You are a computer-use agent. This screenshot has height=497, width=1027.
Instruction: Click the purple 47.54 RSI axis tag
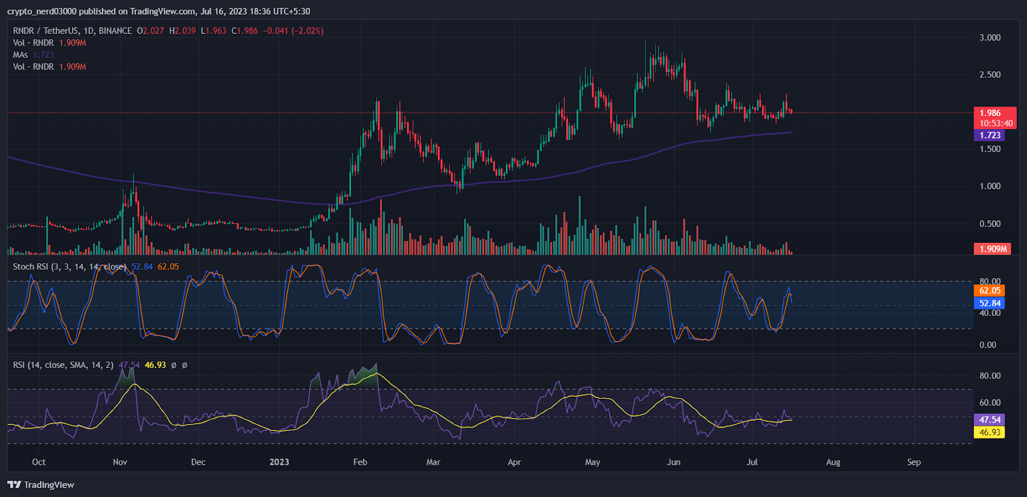tap(989, 420)
